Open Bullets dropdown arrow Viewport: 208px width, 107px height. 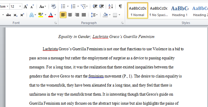pos(68,6)
